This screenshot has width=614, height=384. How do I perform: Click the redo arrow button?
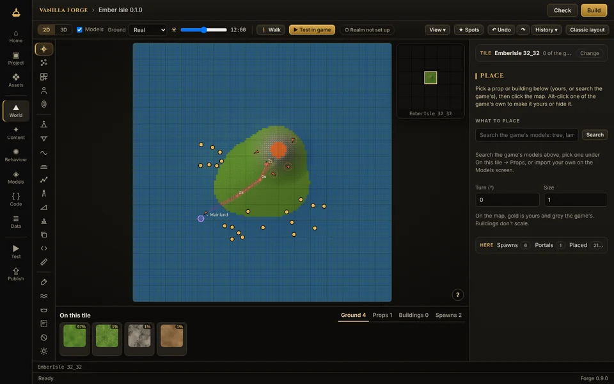(x=523, y=30)
